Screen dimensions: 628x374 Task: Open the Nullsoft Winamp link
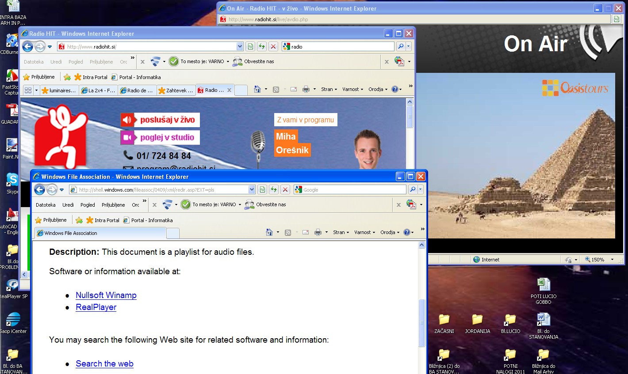[106, 295]
